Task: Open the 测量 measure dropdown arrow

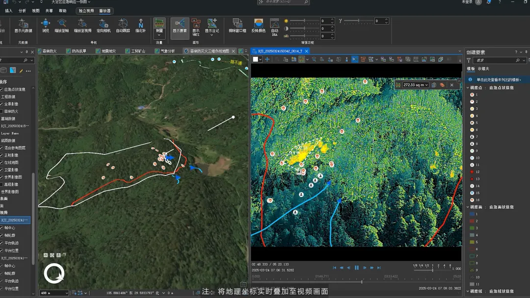Action: click(x=159, y=35)
